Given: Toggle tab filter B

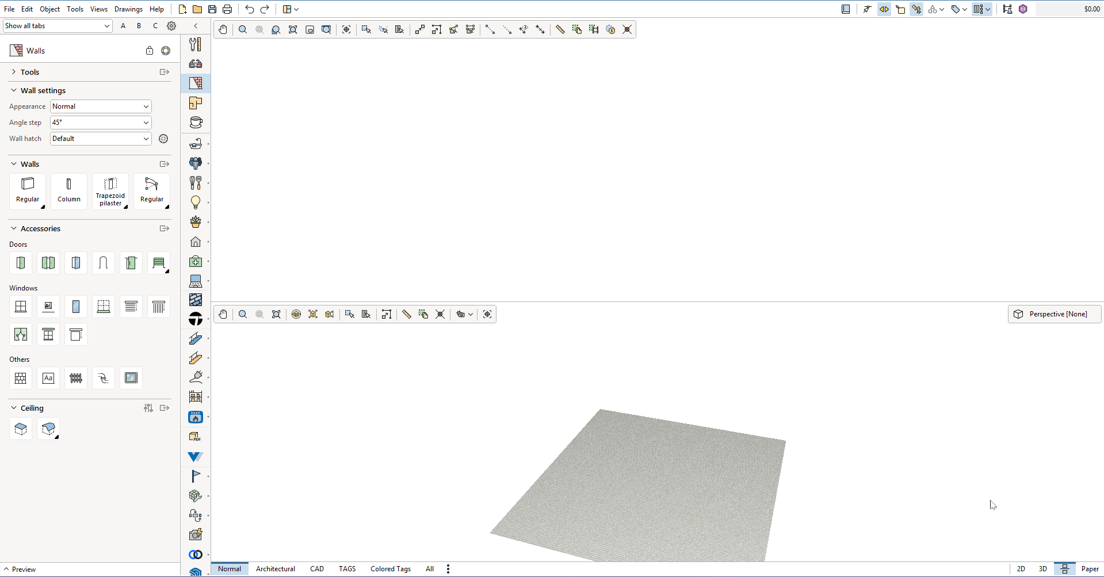Looking at the screenshot, I should (x=139, y=26).
